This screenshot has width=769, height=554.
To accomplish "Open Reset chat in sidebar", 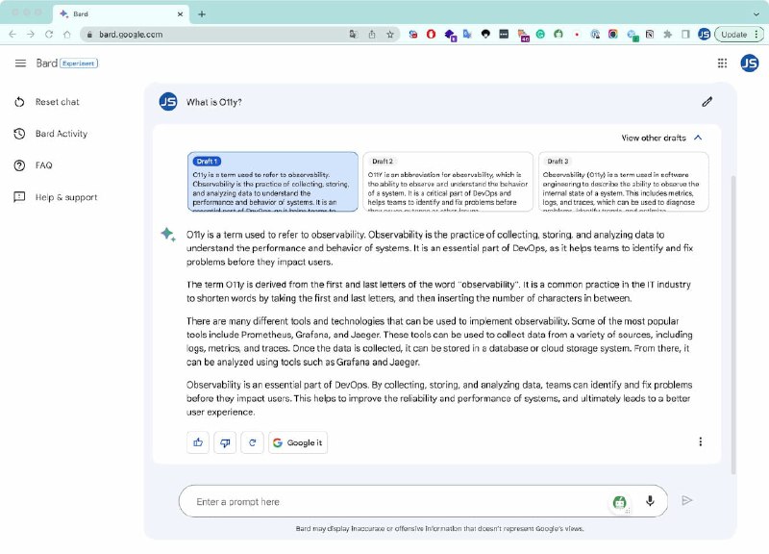I will pyautogui.click(x=57, y=102).
